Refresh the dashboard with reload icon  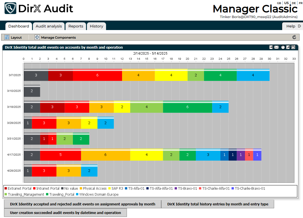[x=294, y=37]
